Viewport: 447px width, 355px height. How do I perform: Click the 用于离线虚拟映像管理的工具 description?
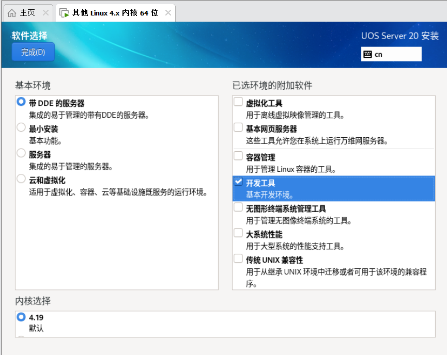[296, 115]
